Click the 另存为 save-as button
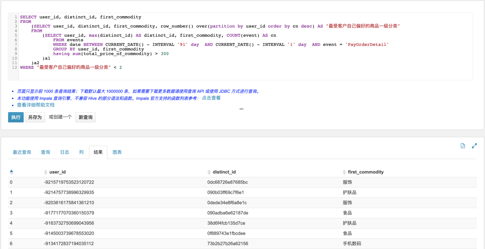The width and height of the screenshot is (485, 249). [x=35, y=118]
